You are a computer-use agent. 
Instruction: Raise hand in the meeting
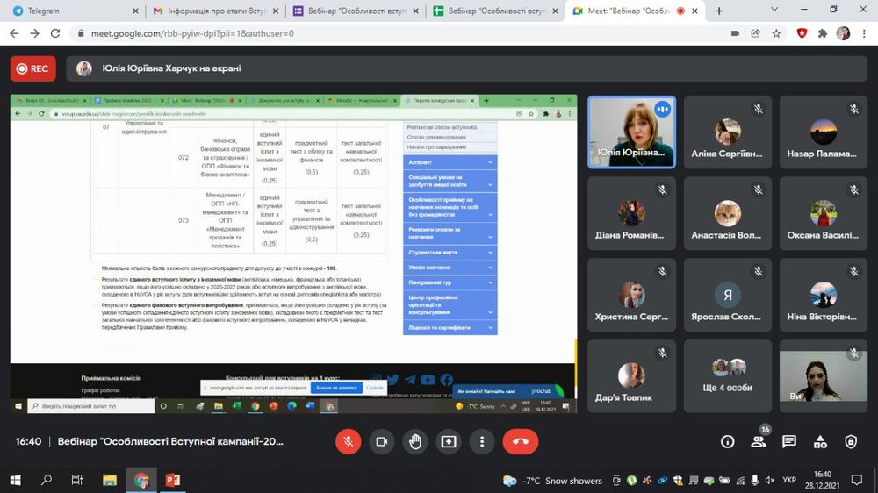pyautogui.click(x=415, y=441)
